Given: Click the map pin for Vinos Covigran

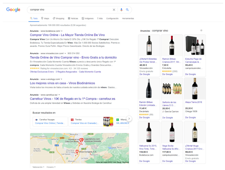Looking at the screenshot, I should 77,150.
